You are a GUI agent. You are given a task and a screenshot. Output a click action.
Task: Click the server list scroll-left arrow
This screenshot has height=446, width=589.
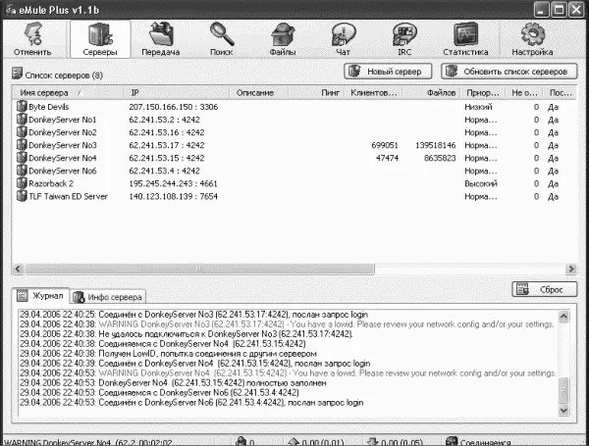18,269
